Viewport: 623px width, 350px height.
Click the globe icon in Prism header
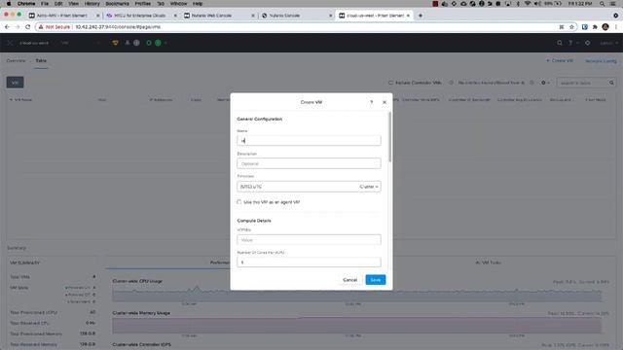click(x=136, y=43)
